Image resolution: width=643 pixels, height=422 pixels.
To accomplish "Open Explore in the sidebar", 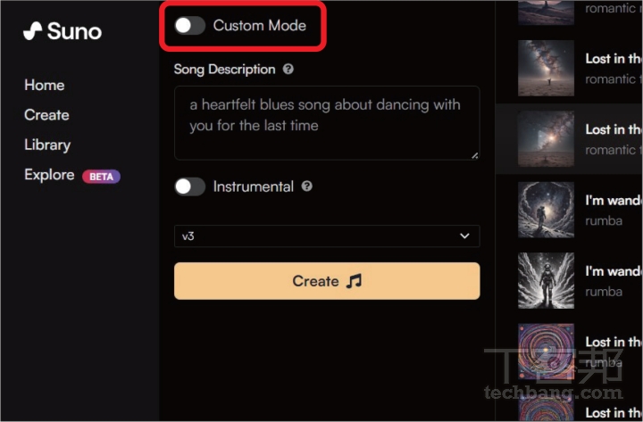I will point(49,175).
